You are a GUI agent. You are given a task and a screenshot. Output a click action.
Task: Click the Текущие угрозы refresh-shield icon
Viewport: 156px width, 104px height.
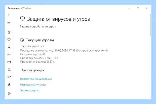(x=22, y=40)
